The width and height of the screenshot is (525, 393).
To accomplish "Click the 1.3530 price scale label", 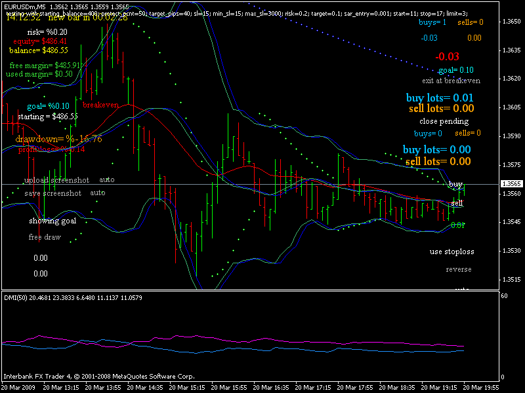I will (x=512, y=251).
